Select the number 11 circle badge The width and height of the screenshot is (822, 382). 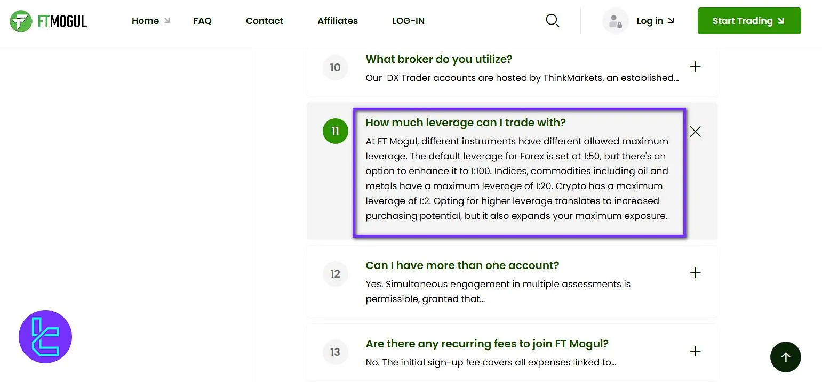pyautogui.click(x=335, y=131)
